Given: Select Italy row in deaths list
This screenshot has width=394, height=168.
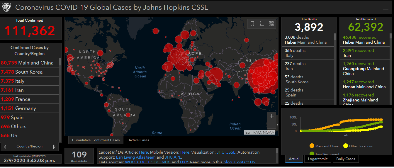Looking at the screenshot, I should click(x=308, y=53).
